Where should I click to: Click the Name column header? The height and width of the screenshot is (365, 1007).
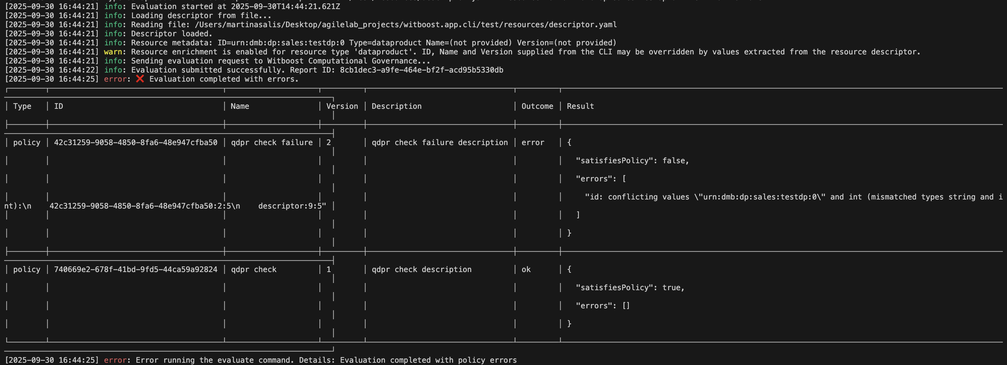(x=239, y=106)
